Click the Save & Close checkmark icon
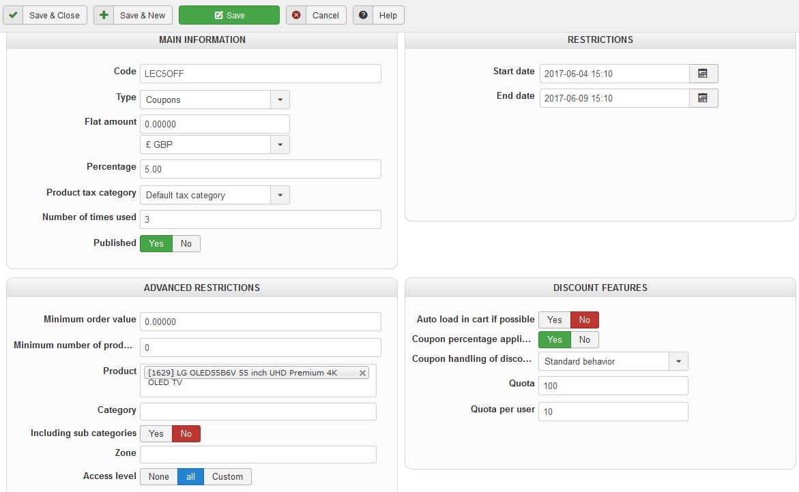This screenshot has width=799, height=492. 13,15
